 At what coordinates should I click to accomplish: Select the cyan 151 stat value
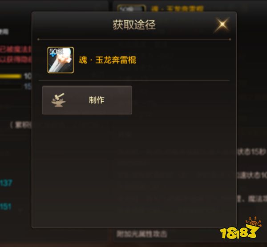(6, 207)
